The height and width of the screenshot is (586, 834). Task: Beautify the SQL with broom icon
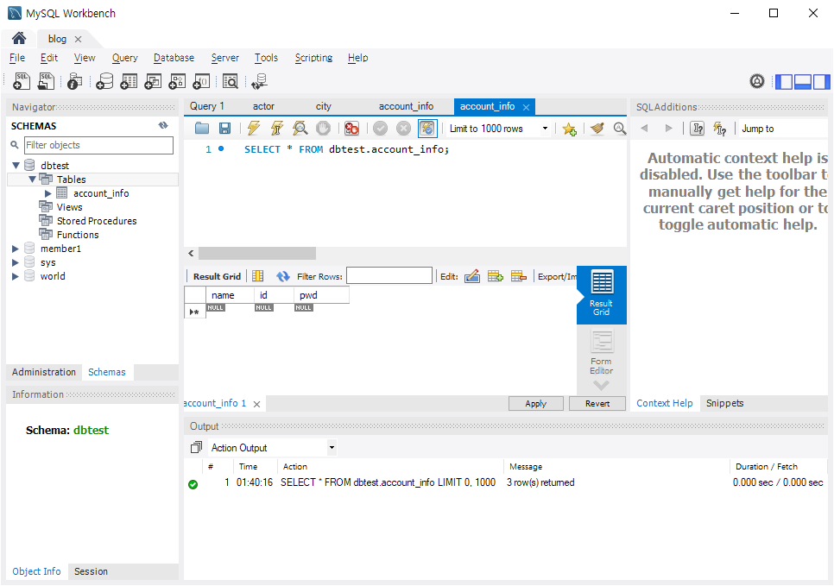(597, 128)
